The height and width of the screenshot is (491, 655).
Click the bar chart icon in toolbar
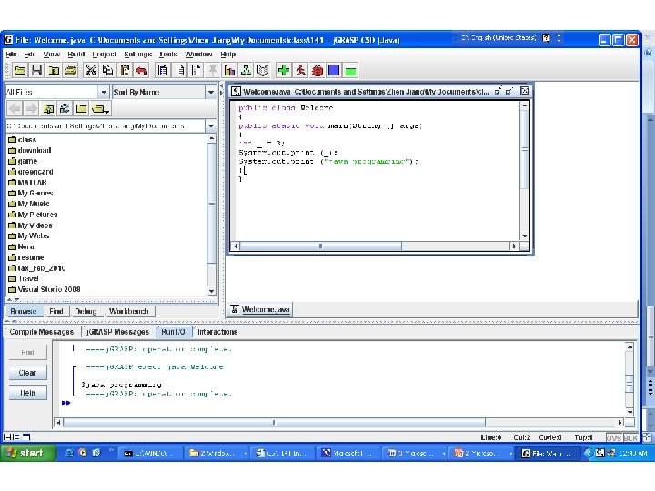[228, 70]
